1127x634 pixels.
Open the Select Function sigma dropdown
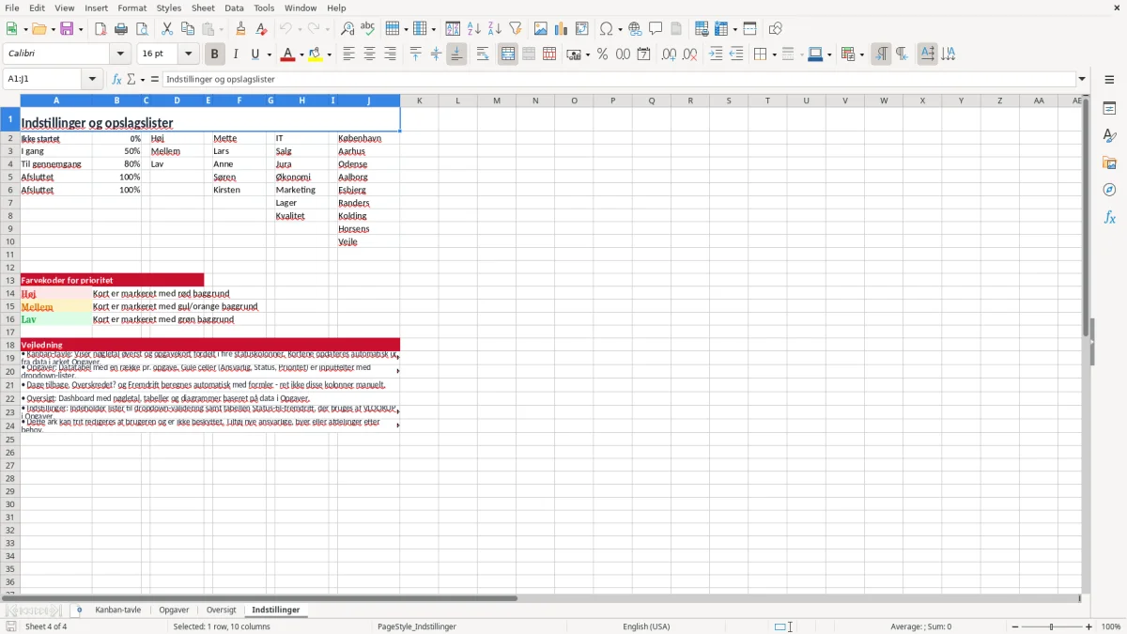pos(141,80)
